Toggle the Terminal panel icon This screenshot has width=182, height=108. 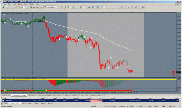pos(23,7)
